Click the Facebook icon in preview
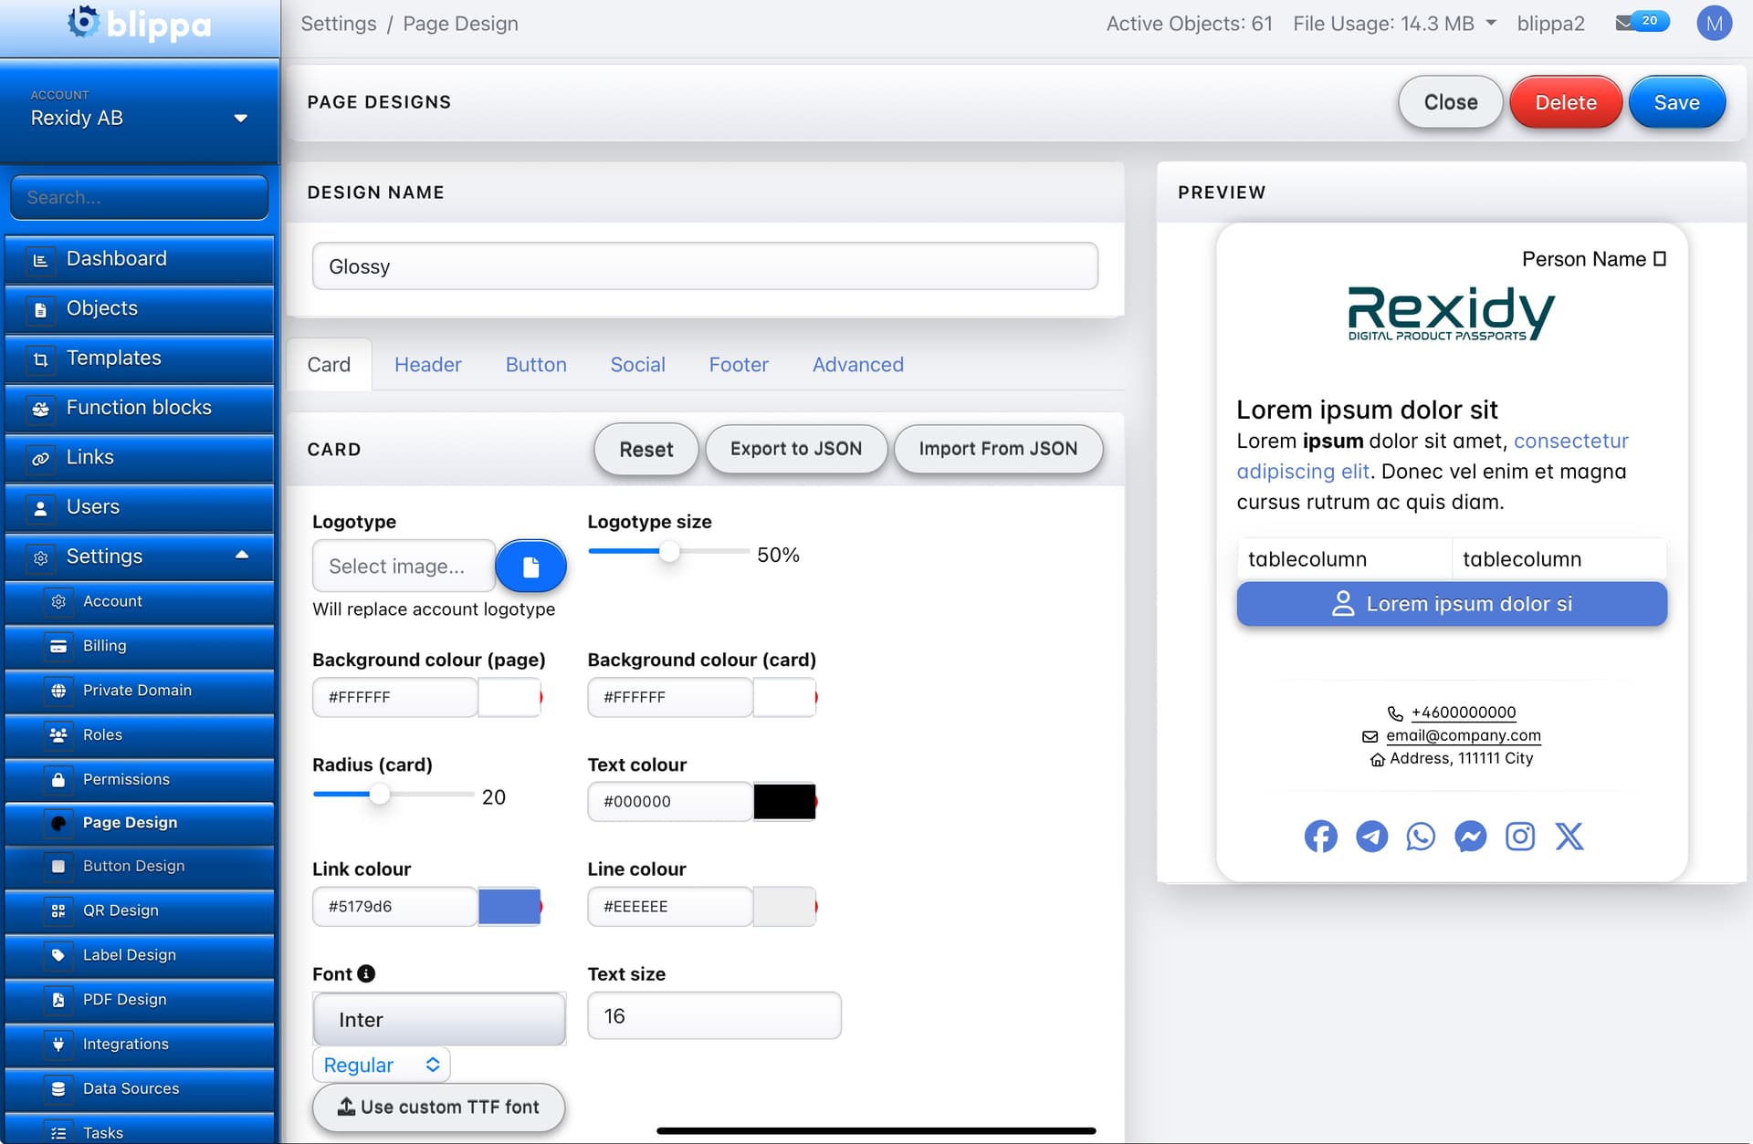This screenshot has width=1753, height=1144. pos(1320,836)
